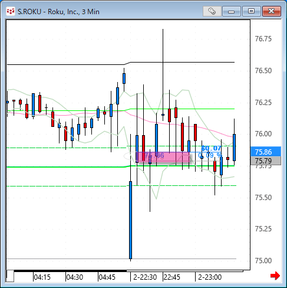287x288 pixels.
Task: Click the 75.25 price scale label
Action: [x=263, y=229]
